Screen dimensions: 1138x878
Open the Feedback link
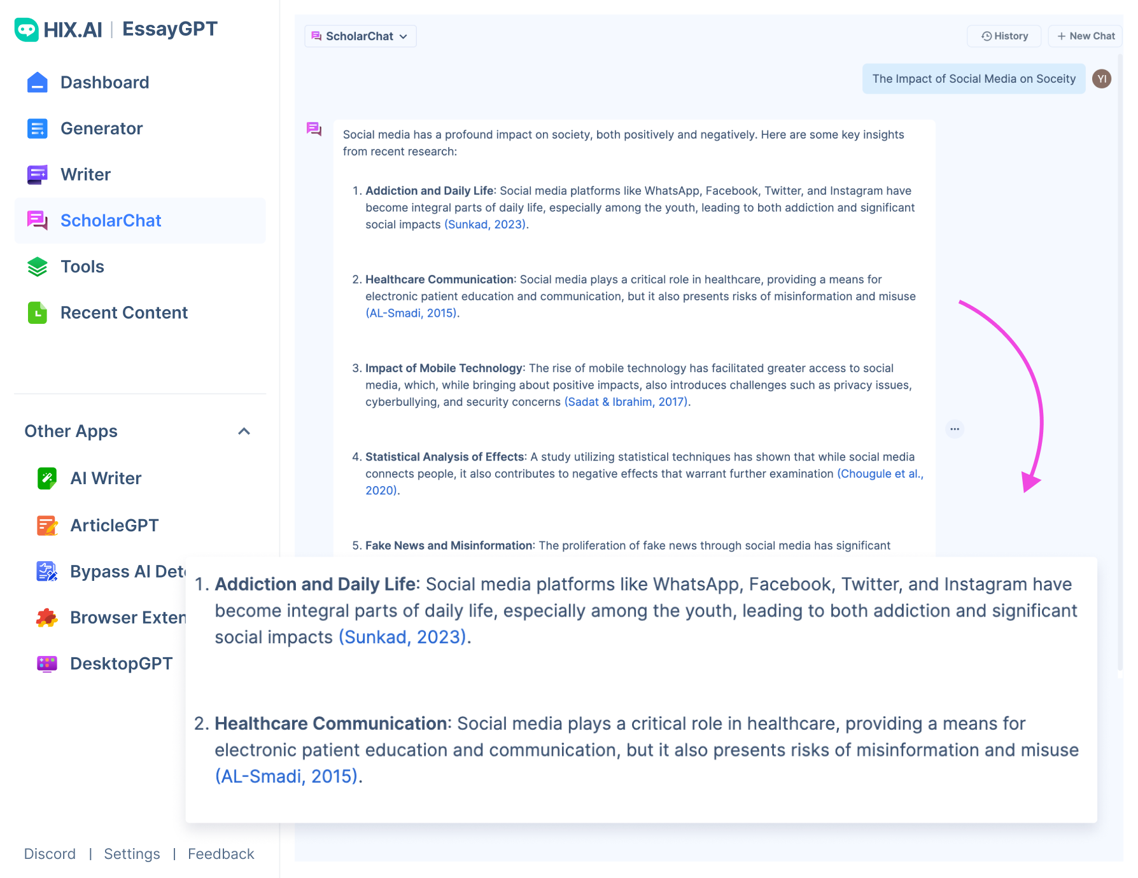(221, 854)
